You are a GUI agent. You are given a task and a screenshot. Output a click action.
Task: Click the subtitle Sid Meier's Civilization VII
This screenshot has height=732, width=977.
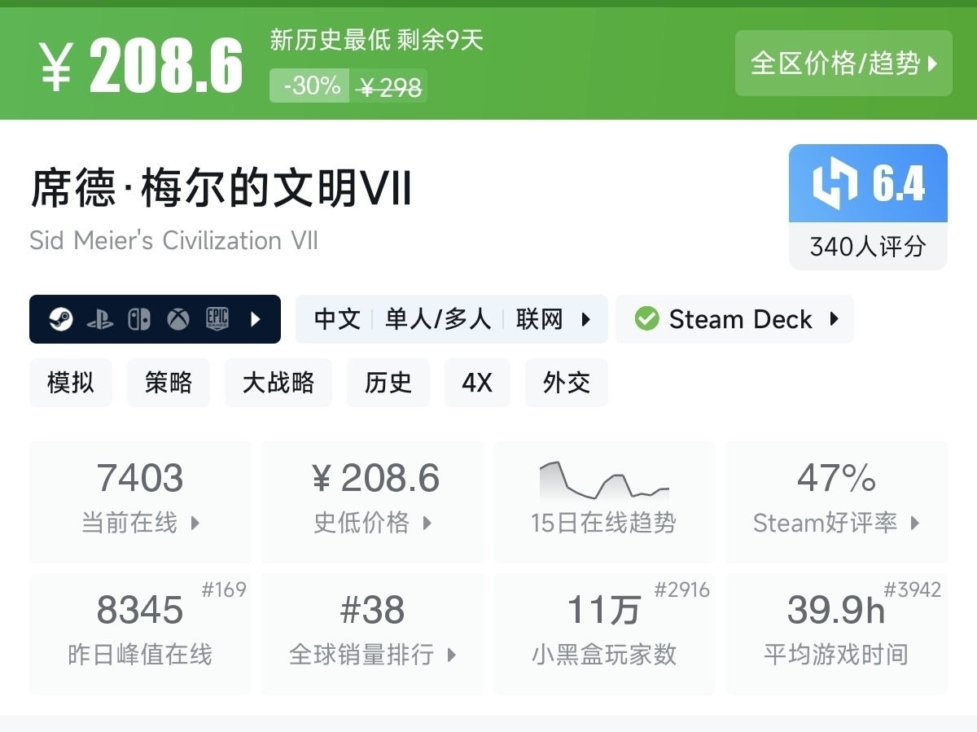coord(173,241)
